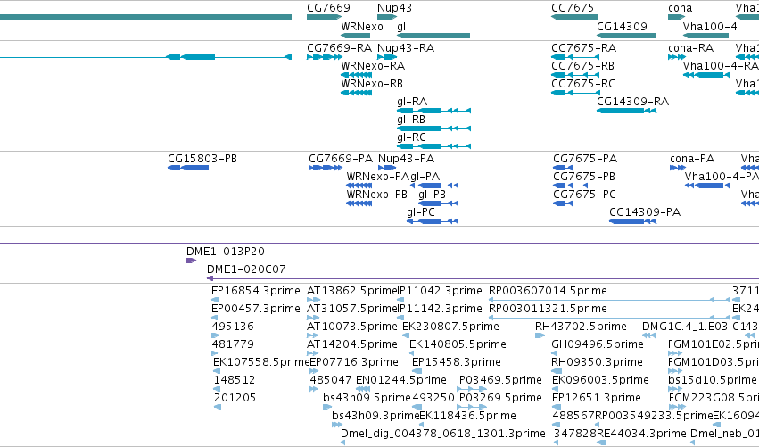The width and height of the screenshot is (759, 447).
Task: Click transcript Nup43-RA
Action: pyautogui.click(x=387, y=57)
